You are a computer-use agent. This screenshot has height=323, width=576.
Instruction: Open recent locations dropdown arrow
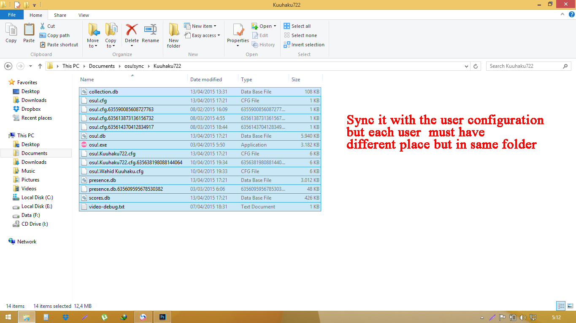point(30,66)
